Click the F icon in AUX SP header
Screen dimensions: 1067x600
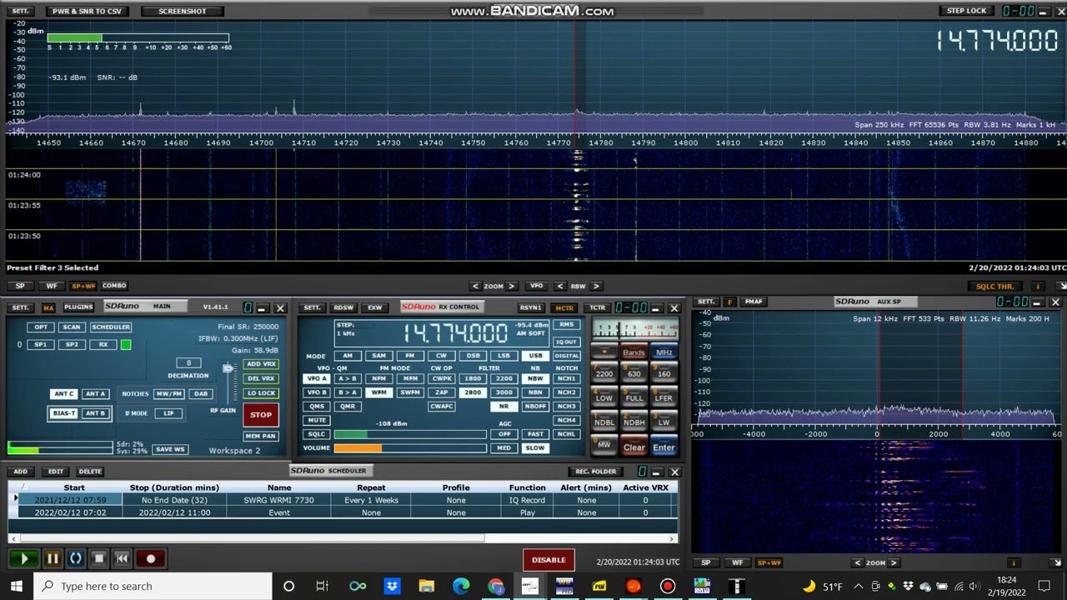point(729,302)
